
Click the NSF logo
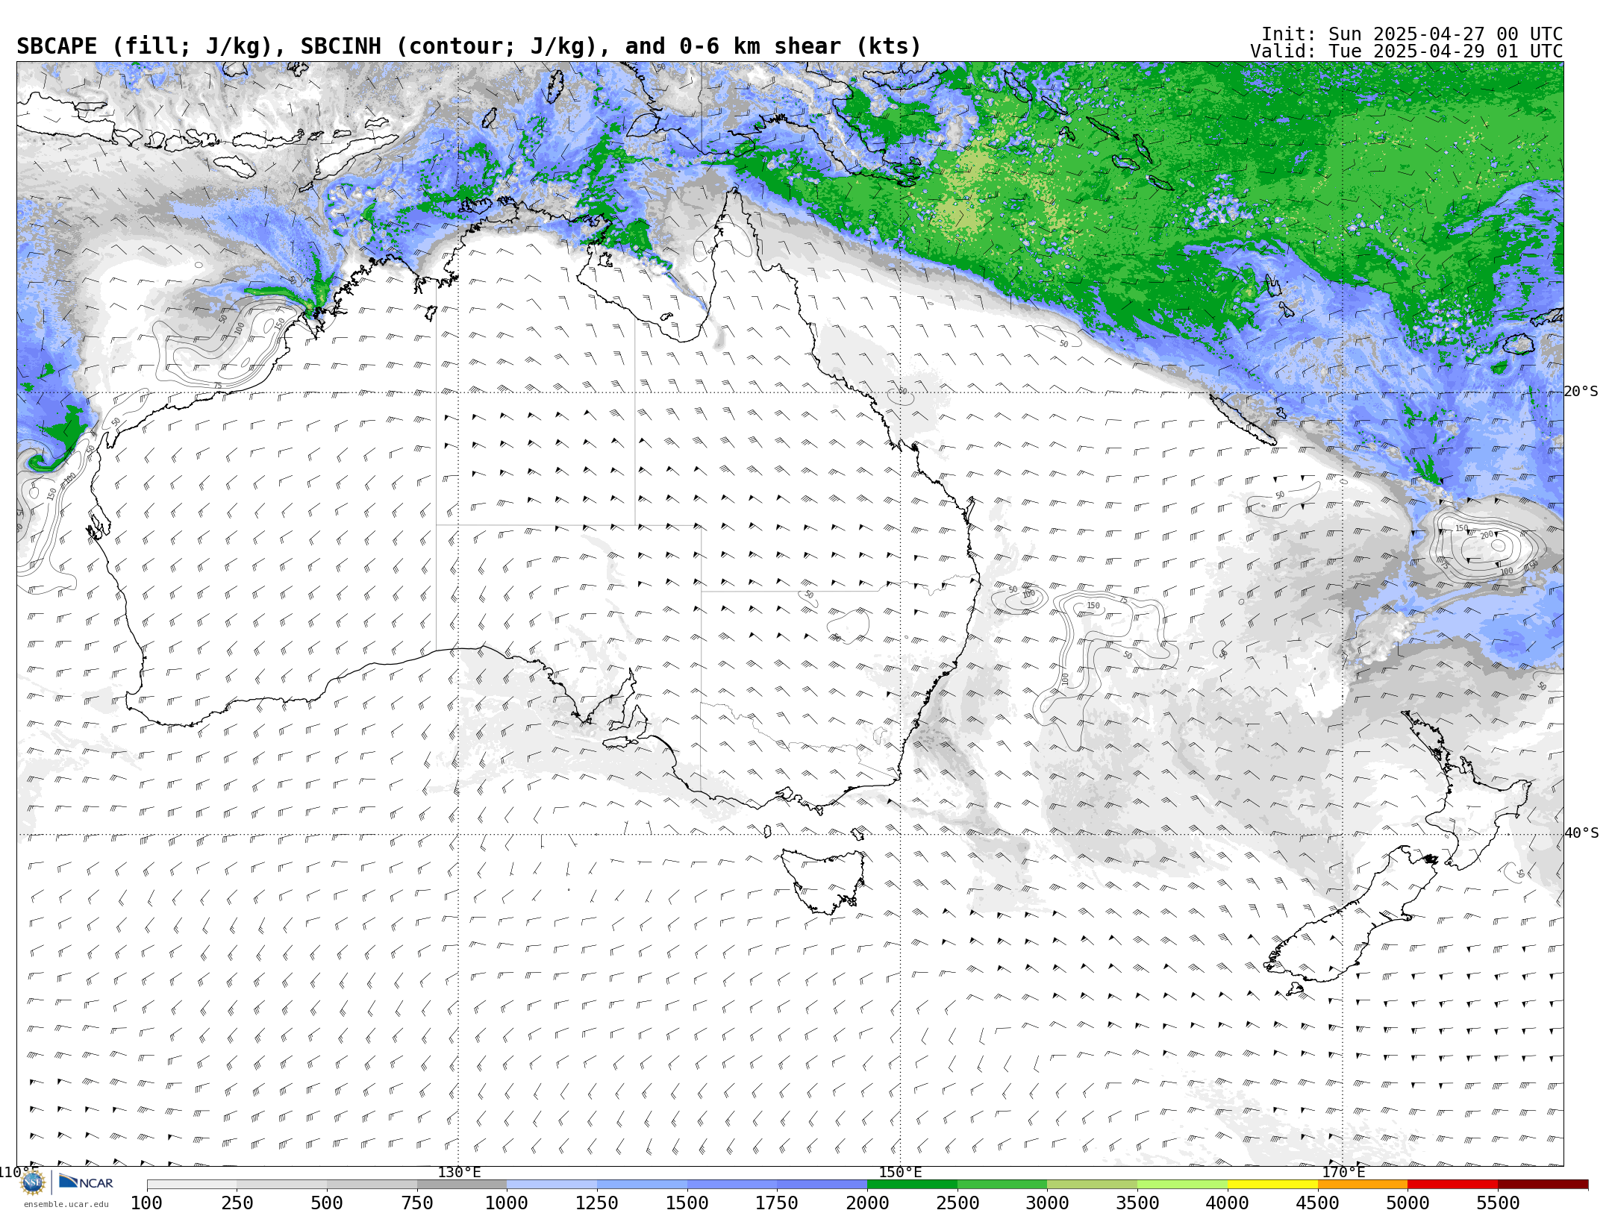tap(33, 1182)
